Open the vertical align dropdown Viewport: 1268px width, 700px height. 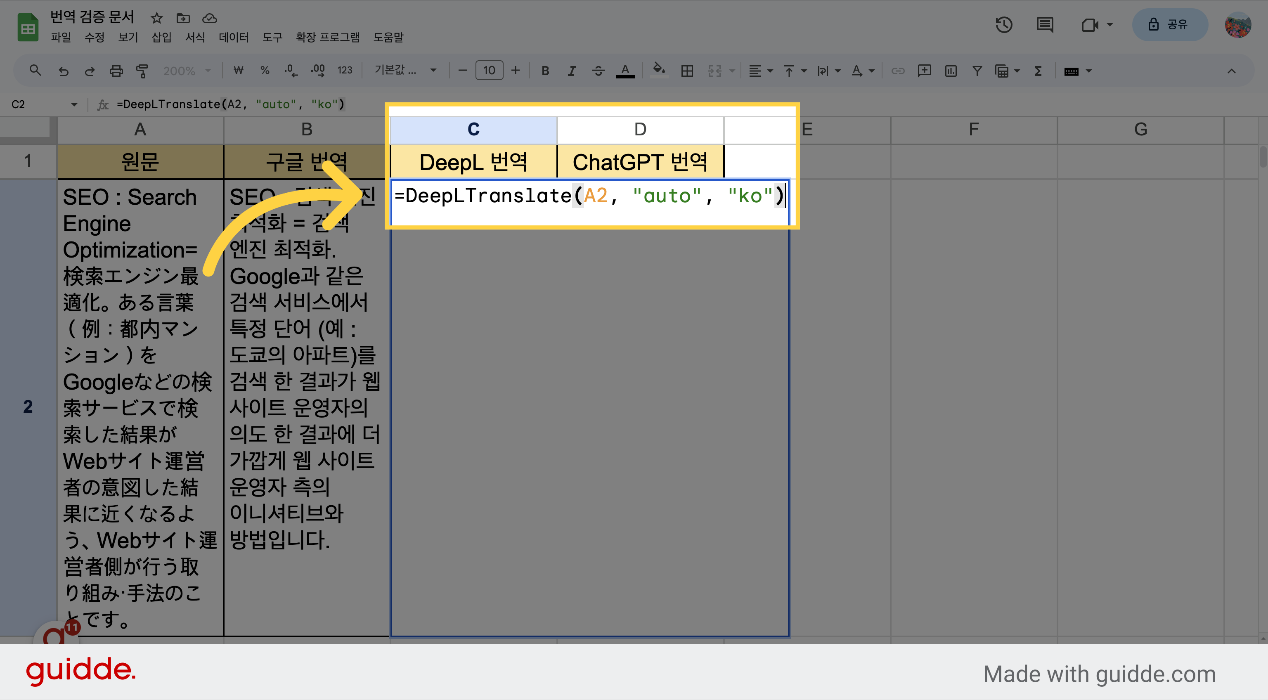[x=795, y=71]
